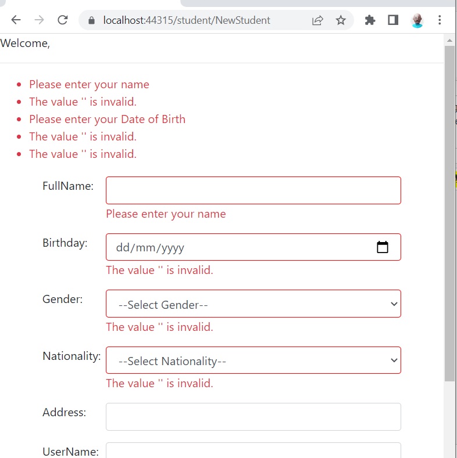View site info via padlock icon
457x458 pixels.
point(91,20)
